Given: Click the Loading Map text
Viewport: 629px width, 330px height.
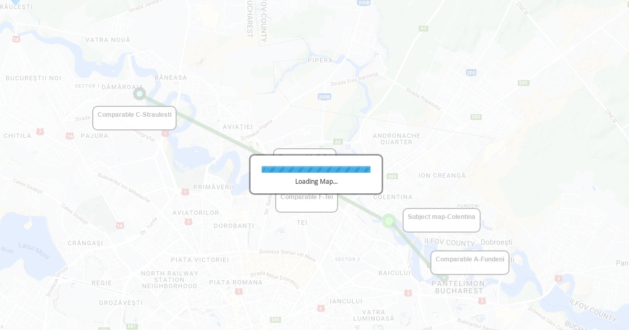Looking at the screenshot, I should [316, 182].
